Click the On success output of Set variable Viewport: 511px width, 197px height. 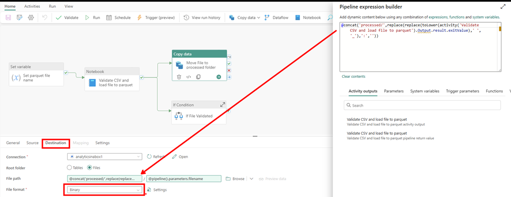tap(66, 73)
